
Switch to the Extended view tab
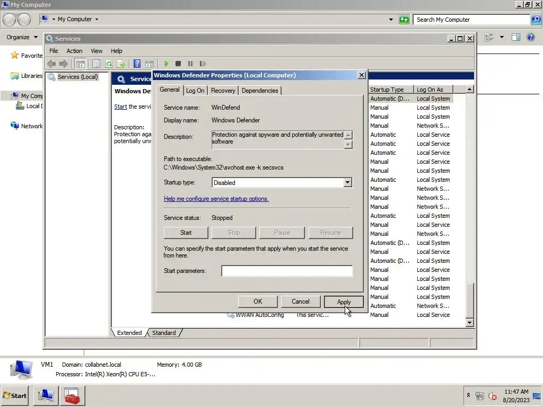click(129, 333)
